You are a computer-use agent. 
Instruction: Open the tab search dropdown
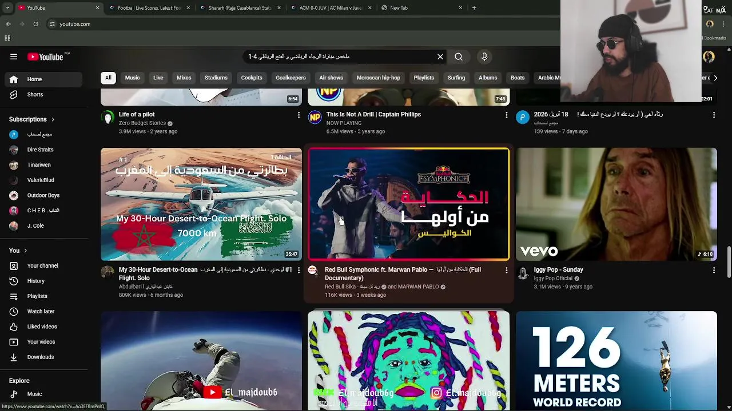coord(7,8)
